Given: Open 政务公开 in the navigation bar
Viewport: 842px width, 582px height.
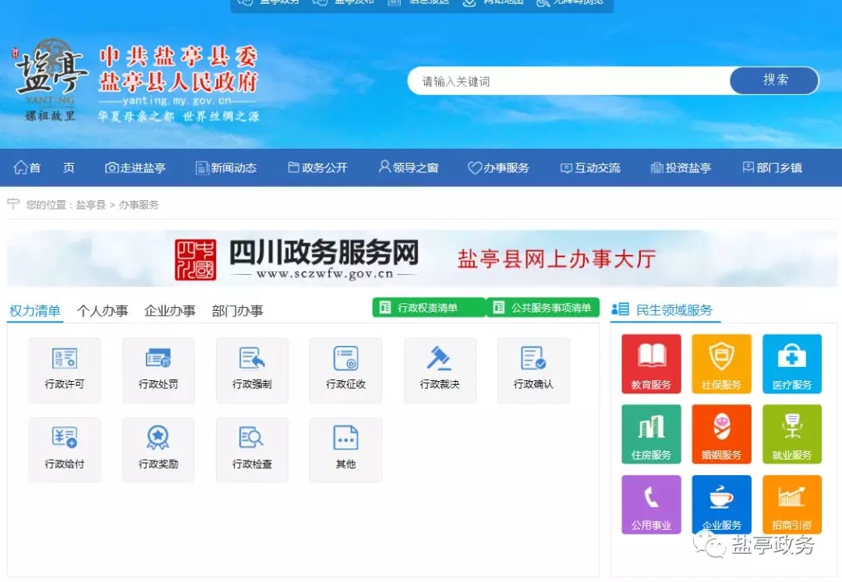Looking at the screenshot, I should pyautogui.click(x=318, y=168).
